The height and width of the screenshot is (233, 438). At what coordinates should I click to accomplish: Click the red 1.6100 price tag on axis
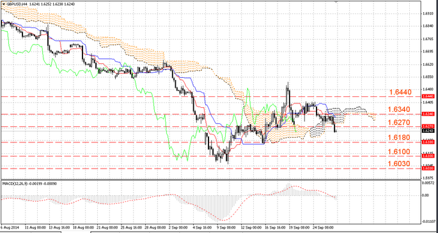[x=428, y=156]
